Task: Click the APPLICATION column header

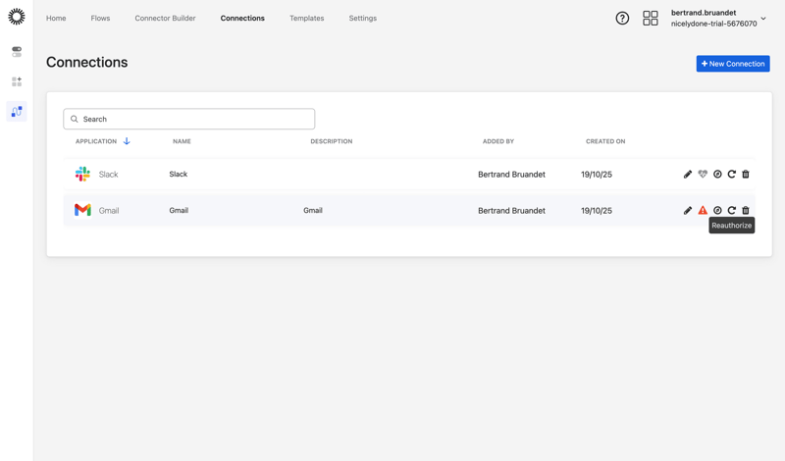Action: click(x=96, y=141)
